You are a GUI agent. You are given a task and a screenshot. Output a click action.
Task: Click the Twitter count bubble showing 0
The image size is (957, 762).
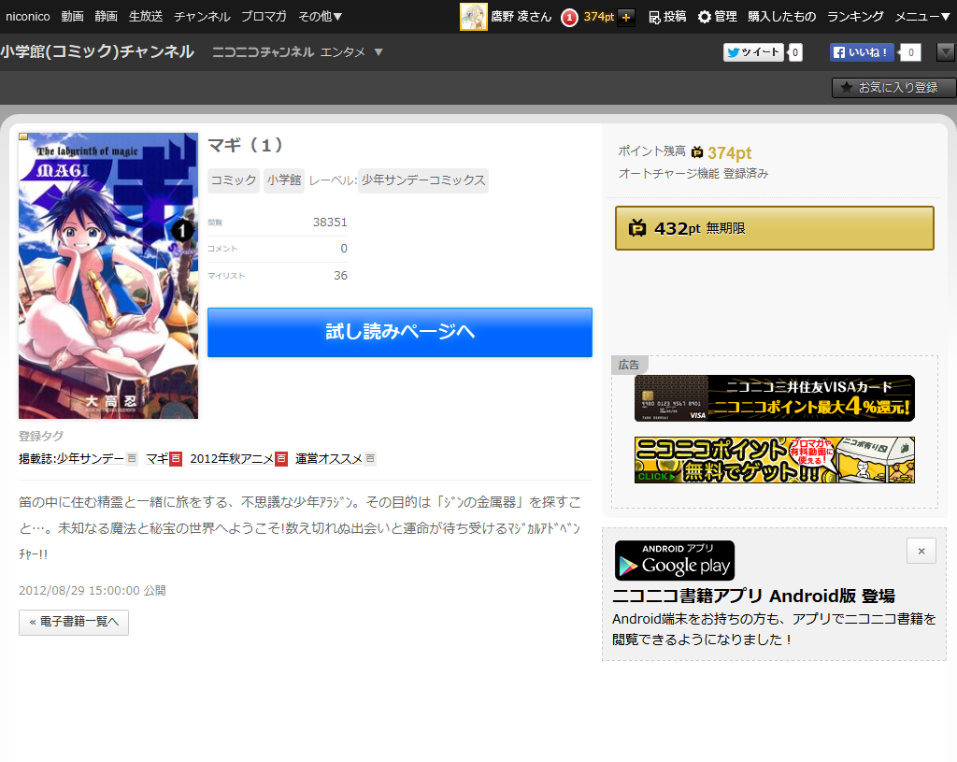[794, 52]
